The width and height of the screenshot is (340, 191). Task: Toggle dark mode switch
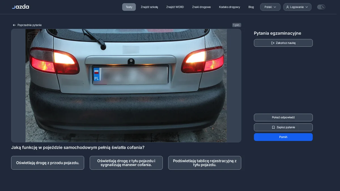[321, 7]
